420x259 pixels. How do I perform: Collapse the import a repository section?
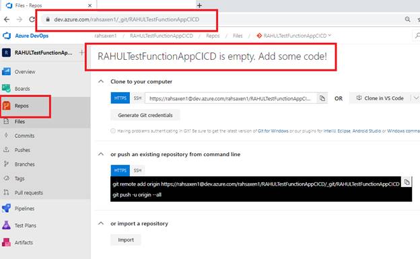pyautogui.click(x=101, y=223)
